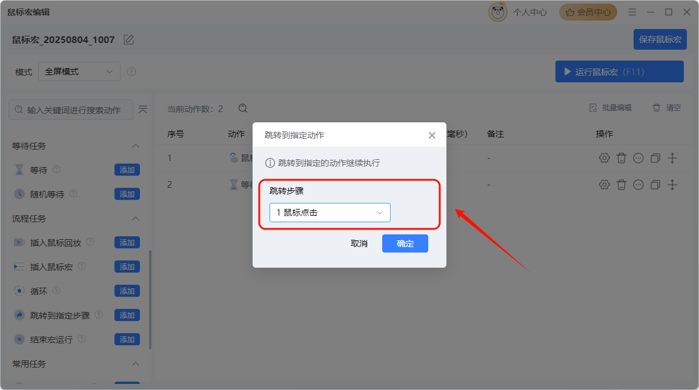Viewport: 699px width, 390px height.
Task: Add a 等待 wait action
Action: coord(127,170)
